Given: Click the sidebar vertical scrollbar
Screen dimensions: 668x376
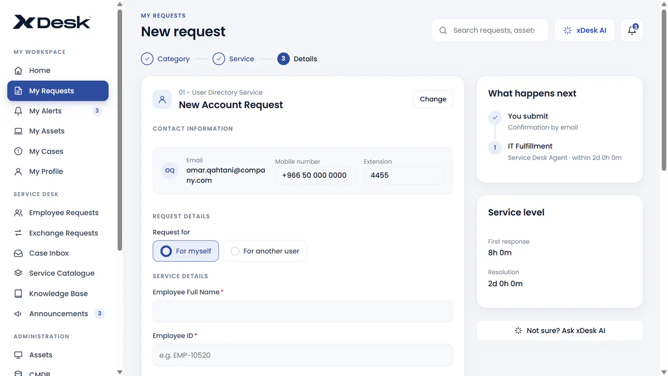Looking at the screenshot, I should click(120, 129).
